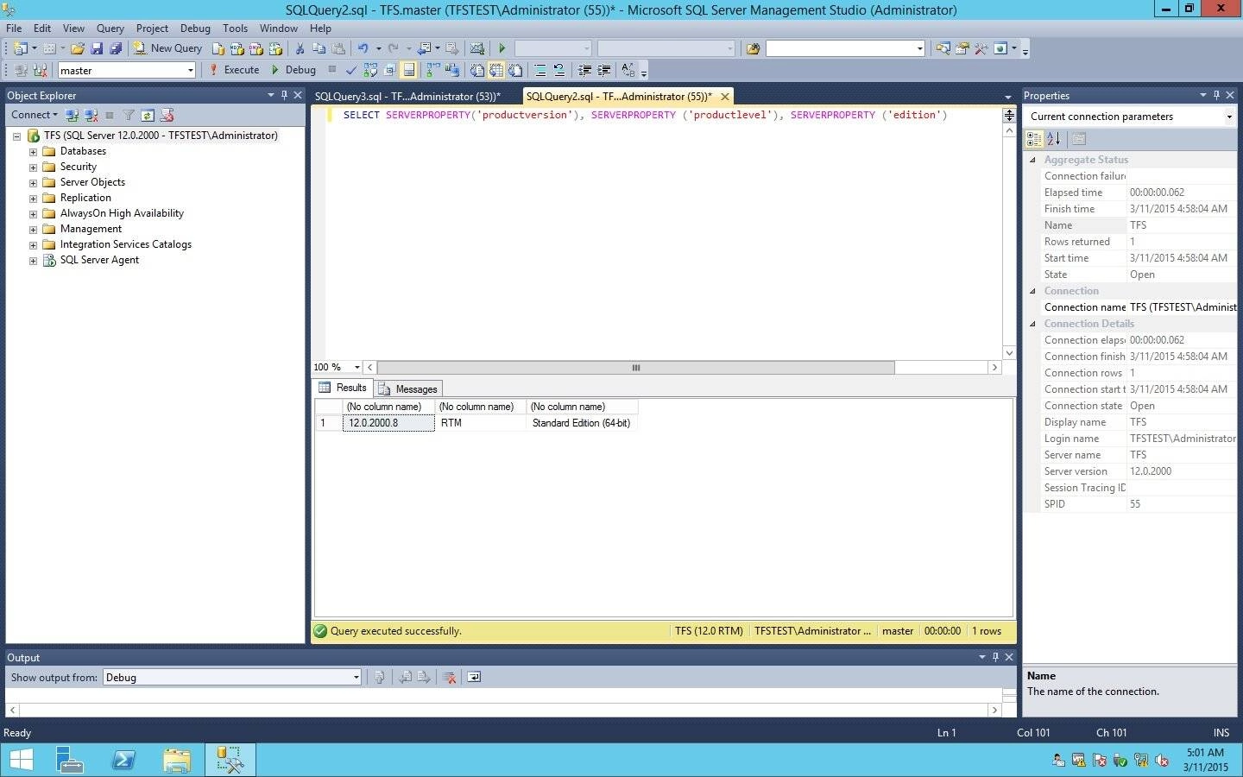
Task: Switch to the Messages tab
Action: (408, 388)
